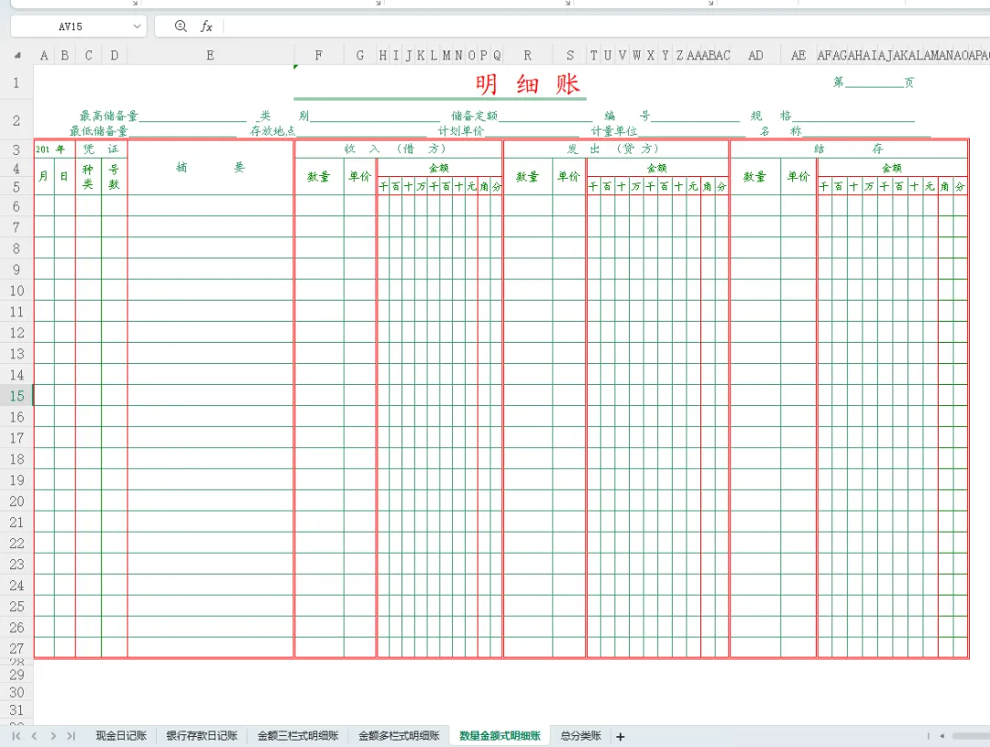The image size is (990, 747).
Task: Click the 摘要 header cell
Action: [210, 168]
